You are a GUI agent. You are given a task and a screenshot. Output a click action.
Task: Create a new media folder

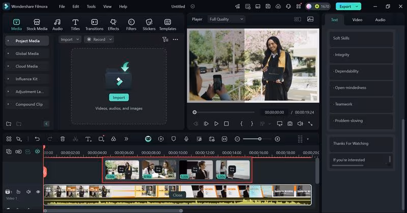click(x=9, y=124)
